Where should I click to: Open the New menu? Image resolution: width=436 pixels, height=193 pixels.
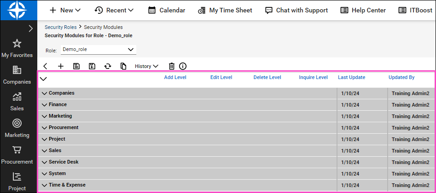point(65,10)
